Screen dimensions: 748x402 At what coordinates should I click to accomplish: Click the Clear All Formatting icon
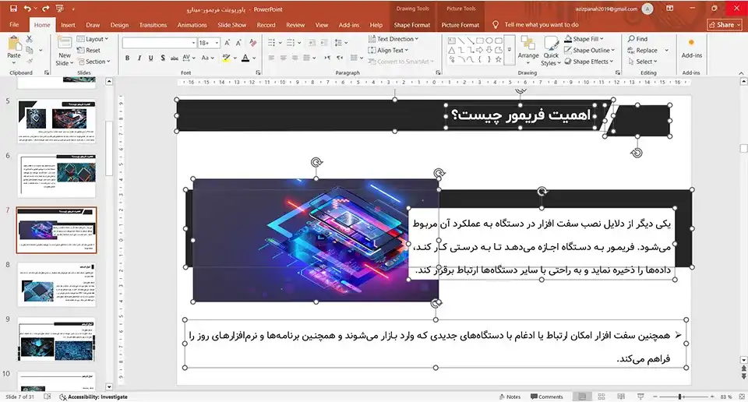252,43
